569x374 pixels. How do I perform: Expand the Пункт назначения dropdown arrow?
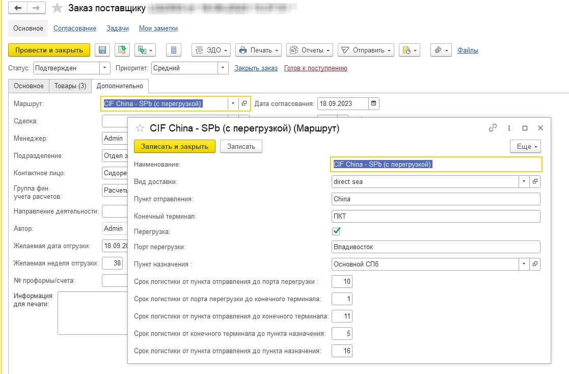524,264
